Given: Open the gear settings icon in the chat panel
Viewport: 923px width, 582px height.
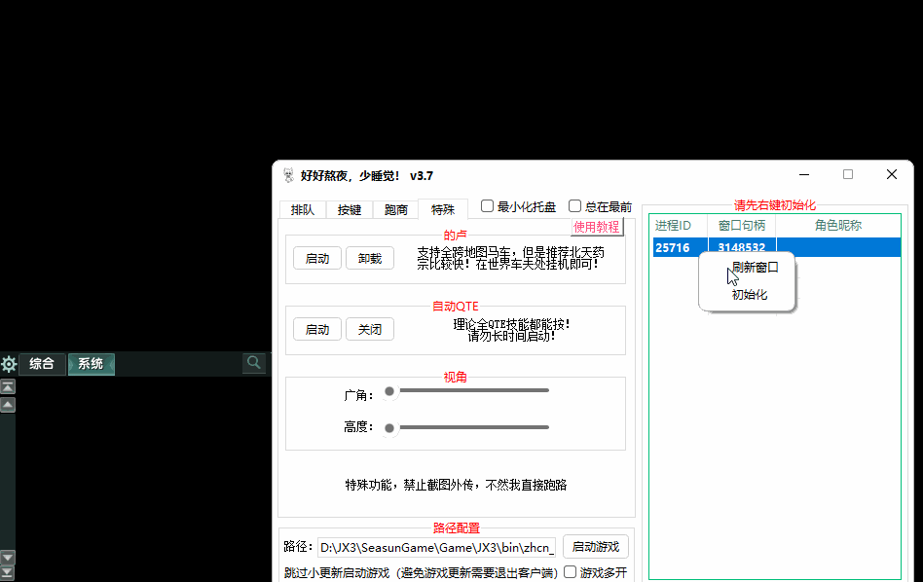Looking at the screenshot, I should [9, 363].
